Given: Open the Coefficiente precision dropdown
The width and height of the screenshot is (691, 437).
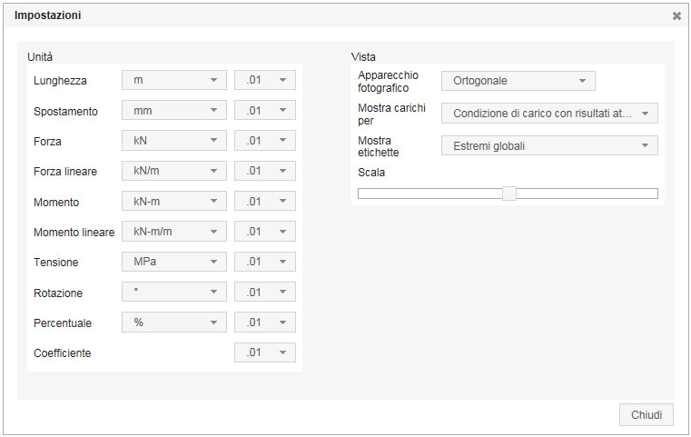Looking at the screenshot, I should pos(265,353).
